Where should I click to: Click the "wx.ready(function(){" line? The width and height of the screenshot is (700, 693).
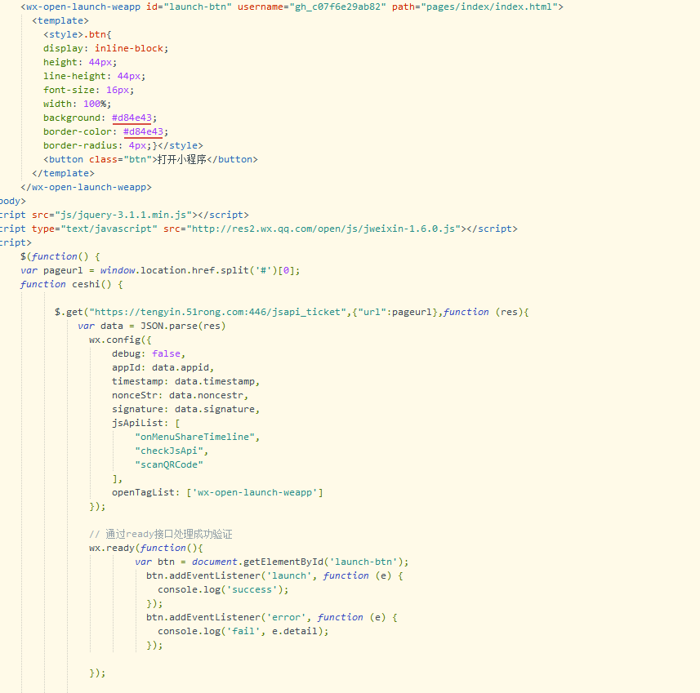point(146,548)
